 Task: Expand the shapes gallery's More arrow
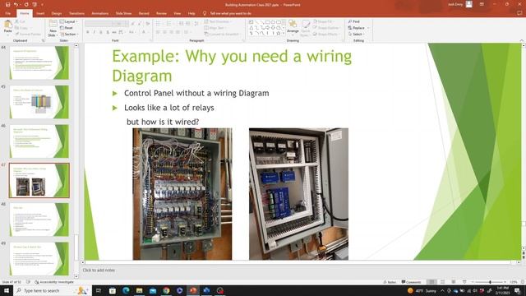tap(284, 34)
